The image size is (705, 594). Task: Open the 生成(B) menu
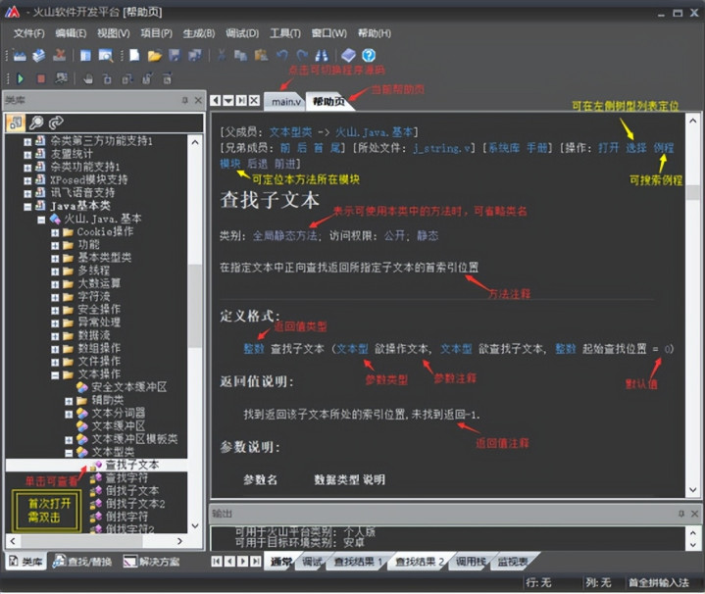[x=198, y=32]
